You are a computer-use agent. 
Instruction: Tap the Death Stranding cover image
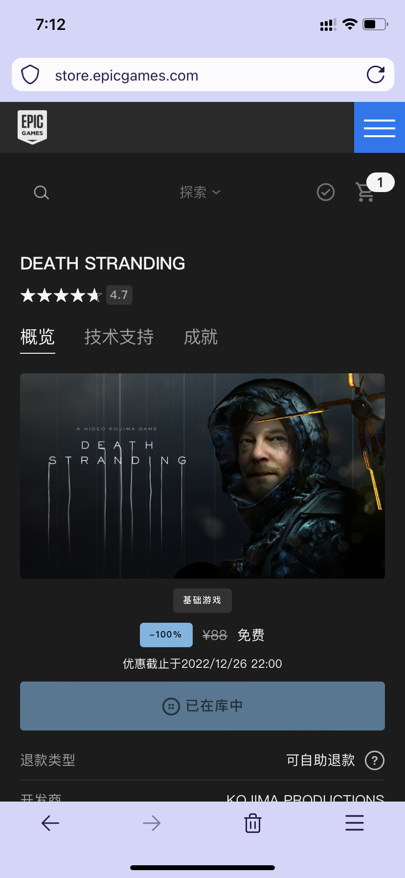202,476
